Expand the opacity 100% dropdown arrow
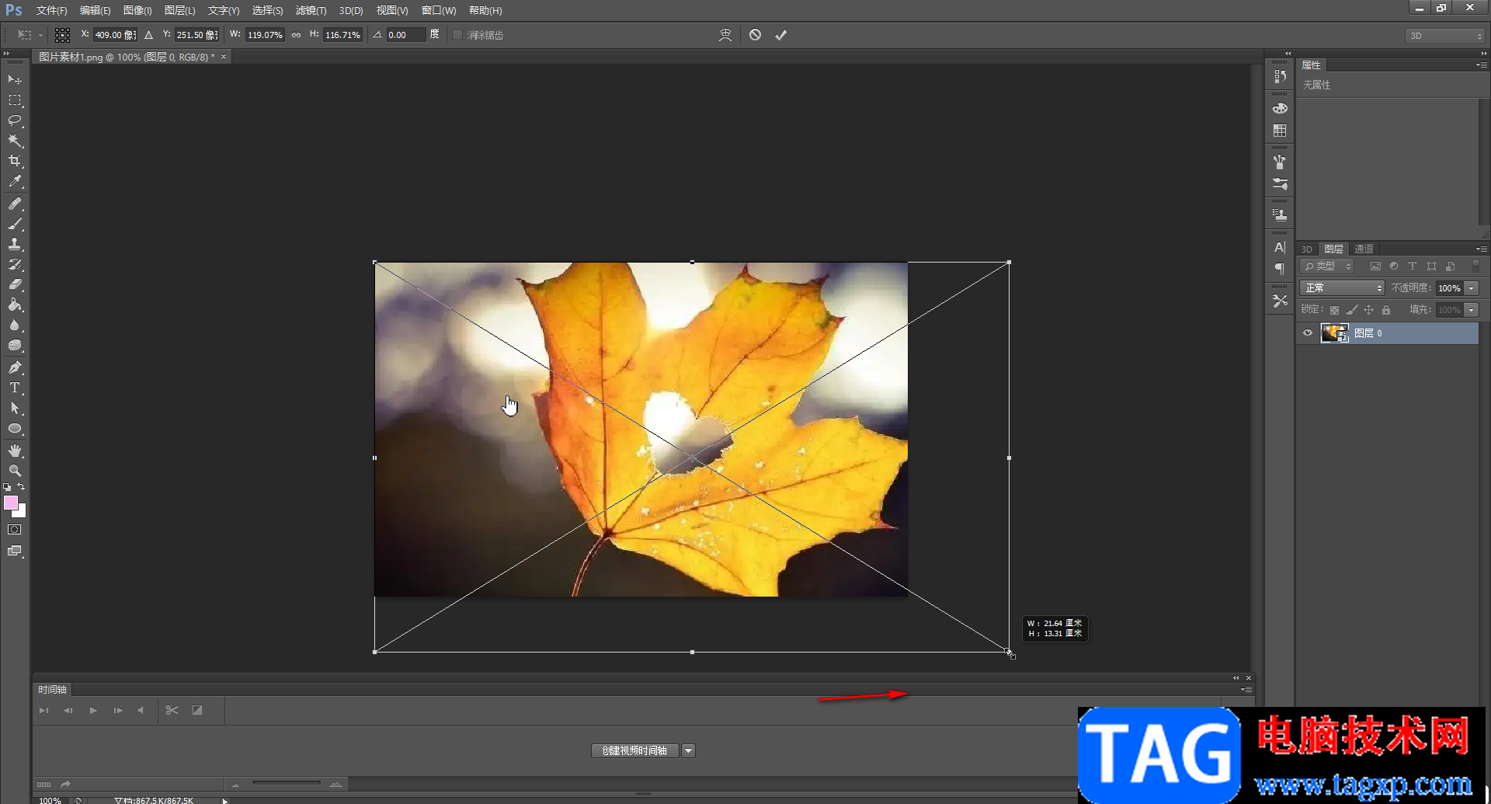Screen dimensions: 1491x804 [x=1471, y=288]
